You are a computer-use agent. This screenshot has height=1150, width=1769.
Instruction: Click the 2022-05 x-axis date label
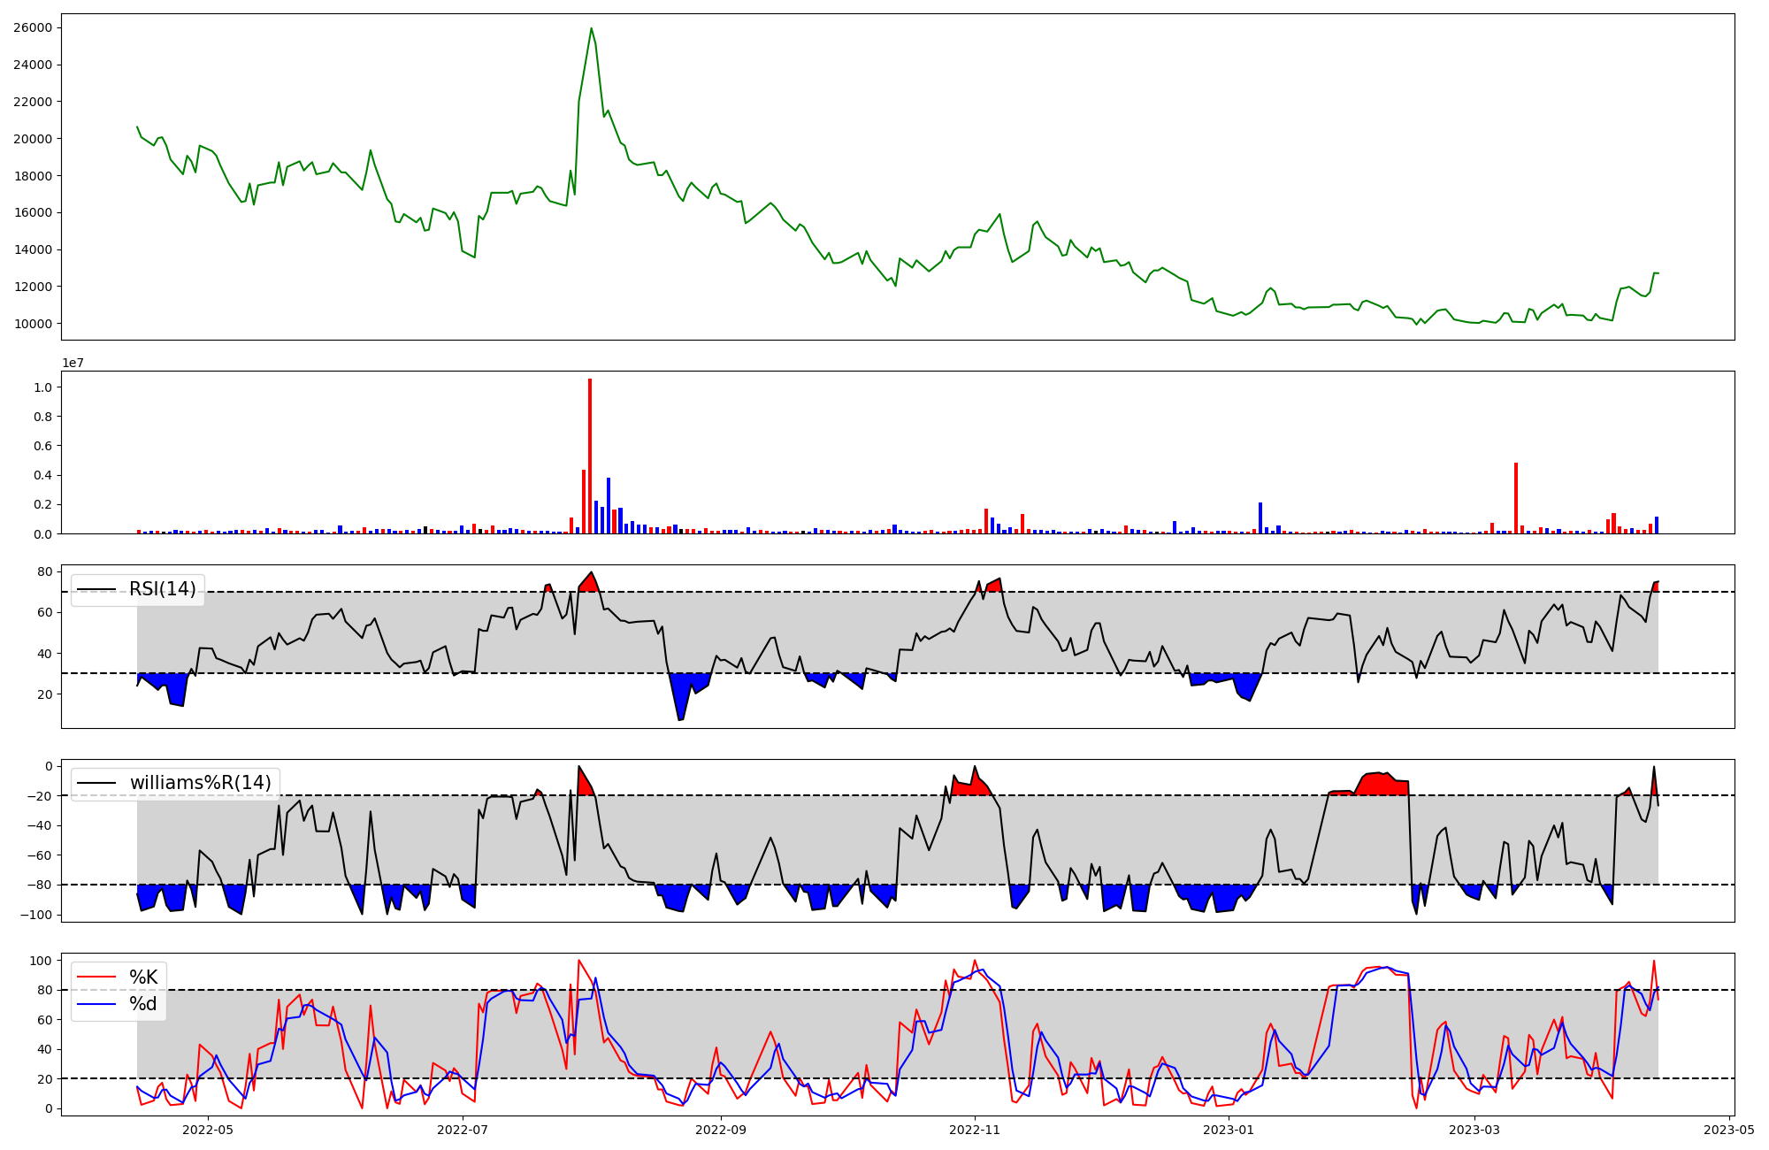[x=208, y=1130]
